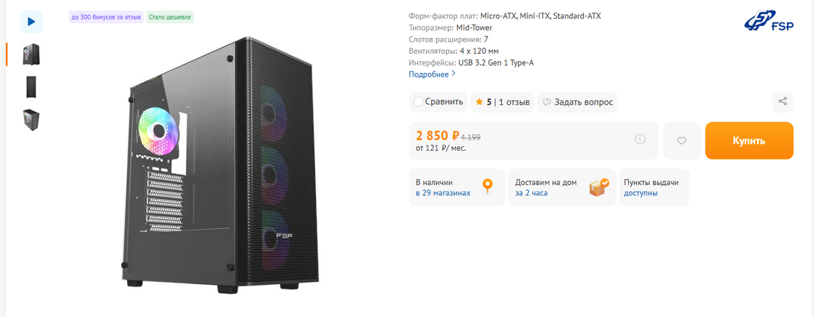Open the 5-star rating reviews
Screen dimensions: 814x317
pyautogui.click(x=503, y=101)
